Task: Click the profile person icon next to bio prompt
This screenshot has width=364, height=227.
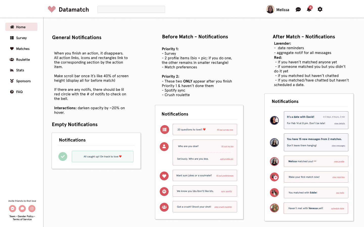Action: [164, 147]
